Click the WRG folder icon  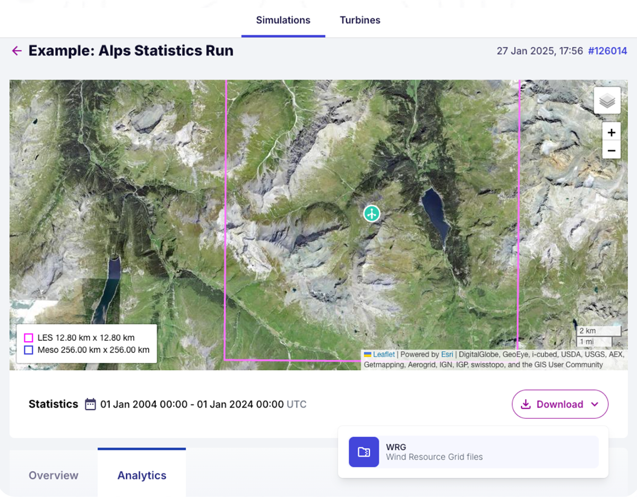(364, 452)
